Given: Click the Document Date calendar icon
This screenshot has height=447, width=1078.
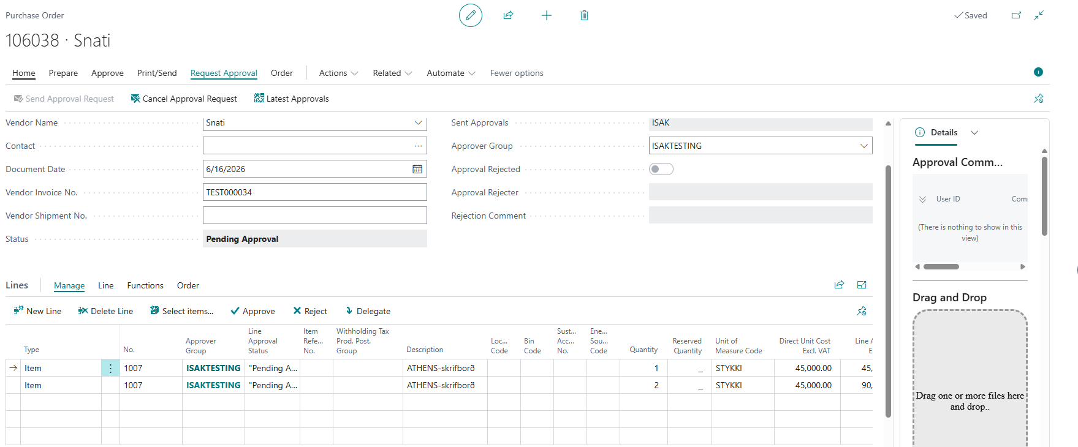Looking at the screenshot, I should 417,169.
